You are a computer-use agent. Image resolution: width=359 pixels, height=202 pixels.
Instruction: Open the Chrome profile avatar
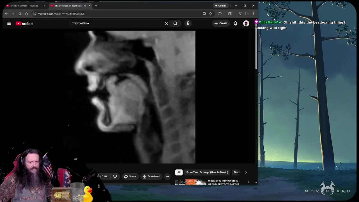247,13
